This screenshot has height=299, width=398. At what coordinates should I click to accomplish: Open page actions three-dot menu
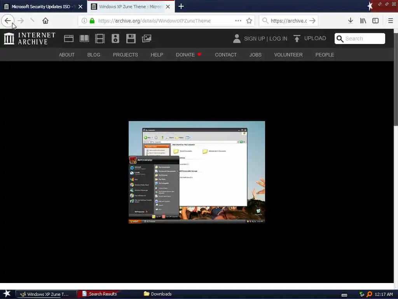[238, 21]
